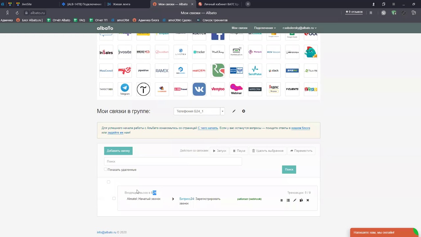Toggle Показать удаленные checkbox
Image resolution: width=421 pixels, height=237 pixels.
106,170
